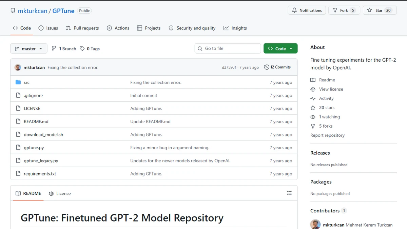
Task: Click the Releases heading link
Action: [x=320, y=153]
